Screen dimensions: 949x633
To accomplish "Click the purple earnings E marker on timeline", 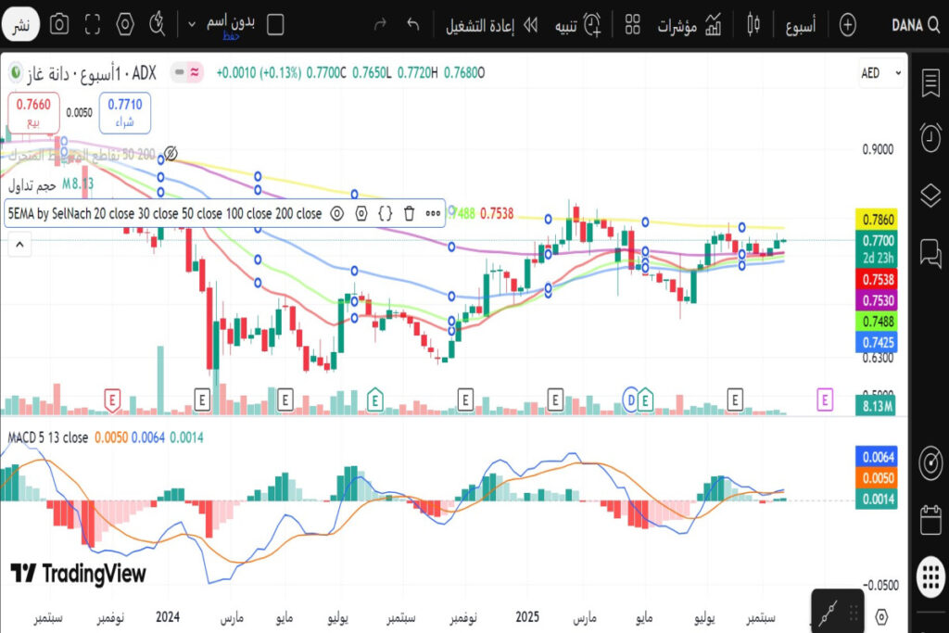I will pos(824,399).
